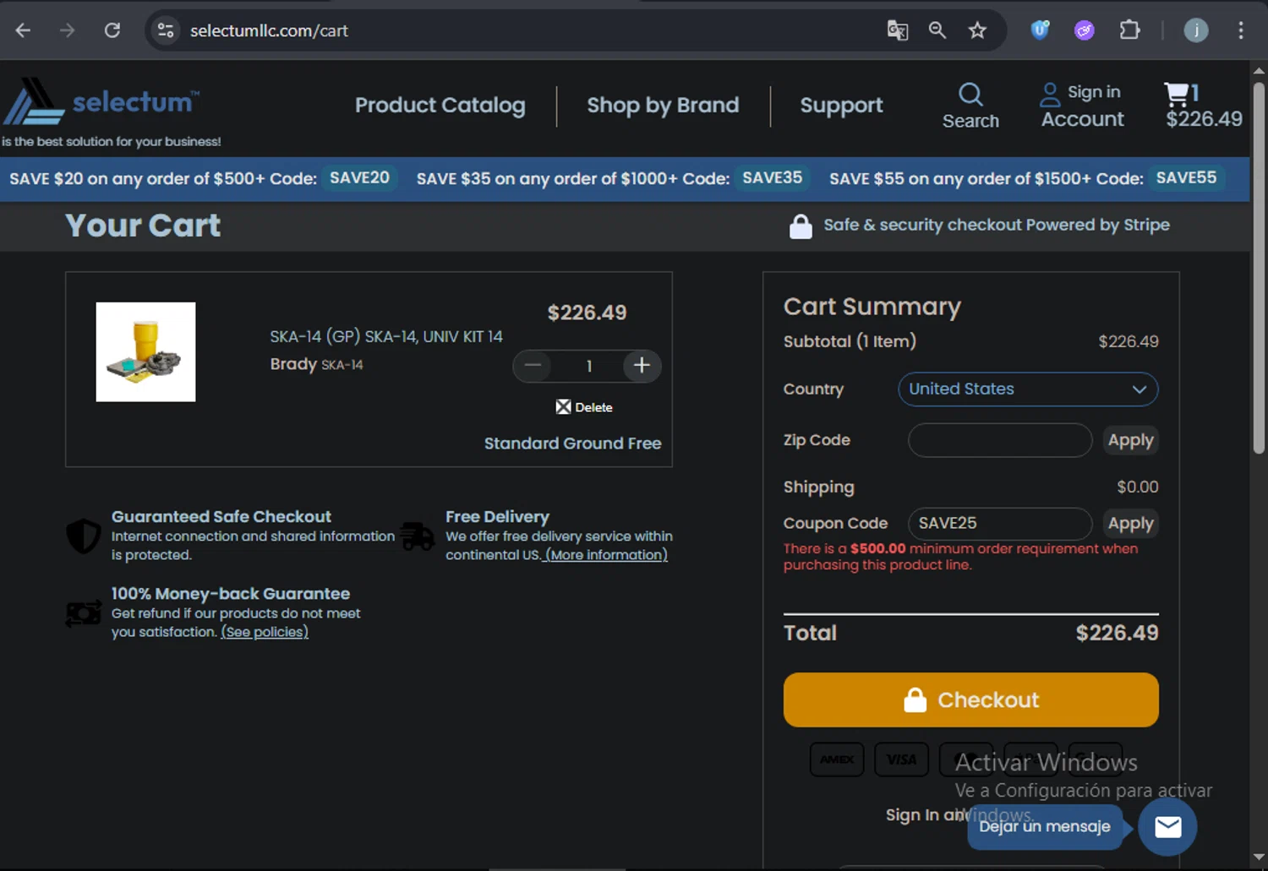Click the Dejar un mensaje chat bubble
This screenshot has width=1268, height=871.
[x=1045, y=826]
